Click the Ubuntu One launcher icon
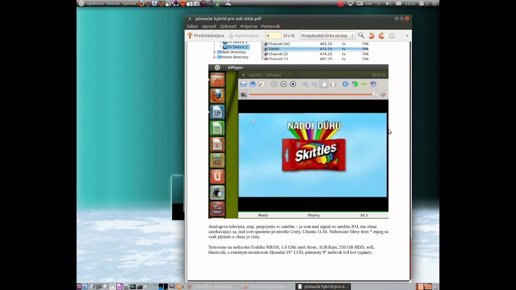Viewport: 516px width, 290px height. pos(217,176)
